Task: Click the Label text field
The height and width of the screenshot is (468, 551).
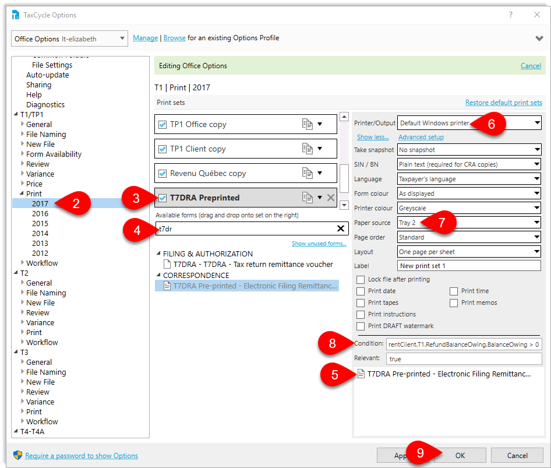Action: point(469,265)
